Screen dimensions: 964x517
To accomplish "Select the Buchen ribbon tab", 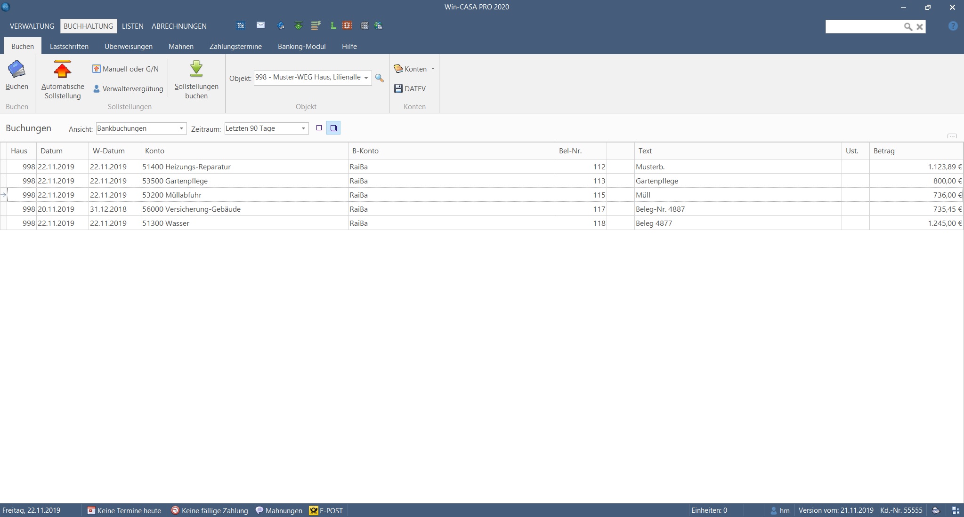I will (x=23, y=47).
